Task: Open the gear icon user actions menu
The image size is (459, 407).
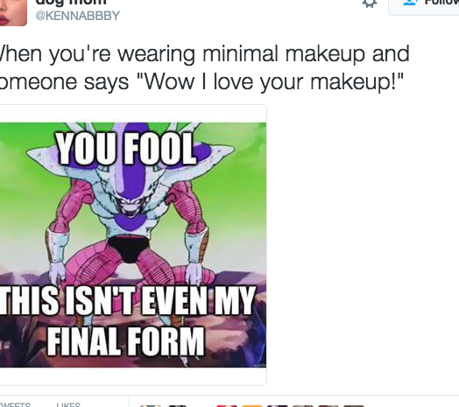Action: tap(370, 3)
